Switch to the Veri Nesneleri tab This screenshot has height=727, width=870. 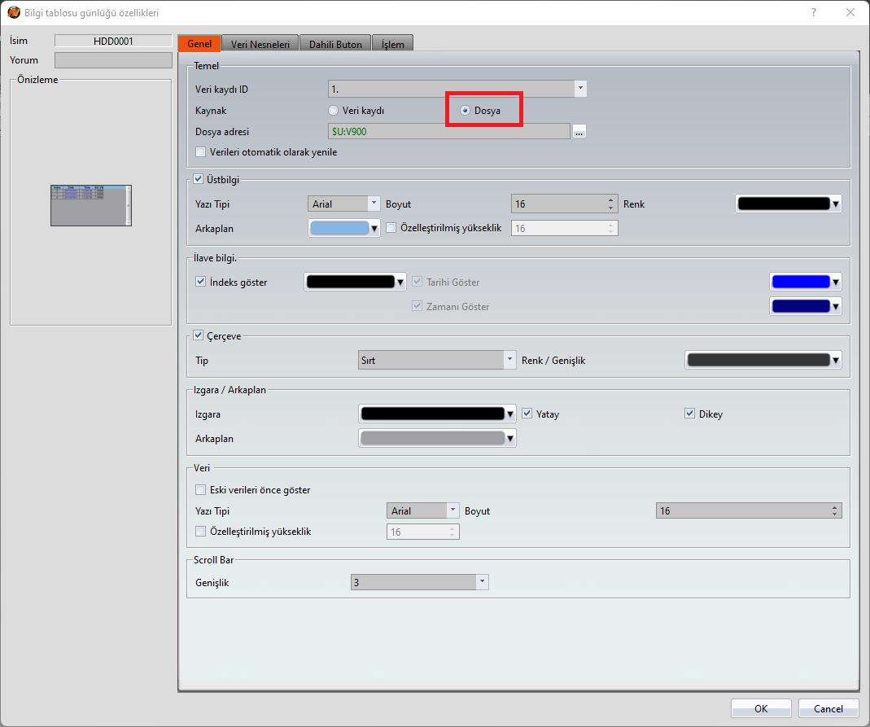pyautogui.click(x=260, y=44)
